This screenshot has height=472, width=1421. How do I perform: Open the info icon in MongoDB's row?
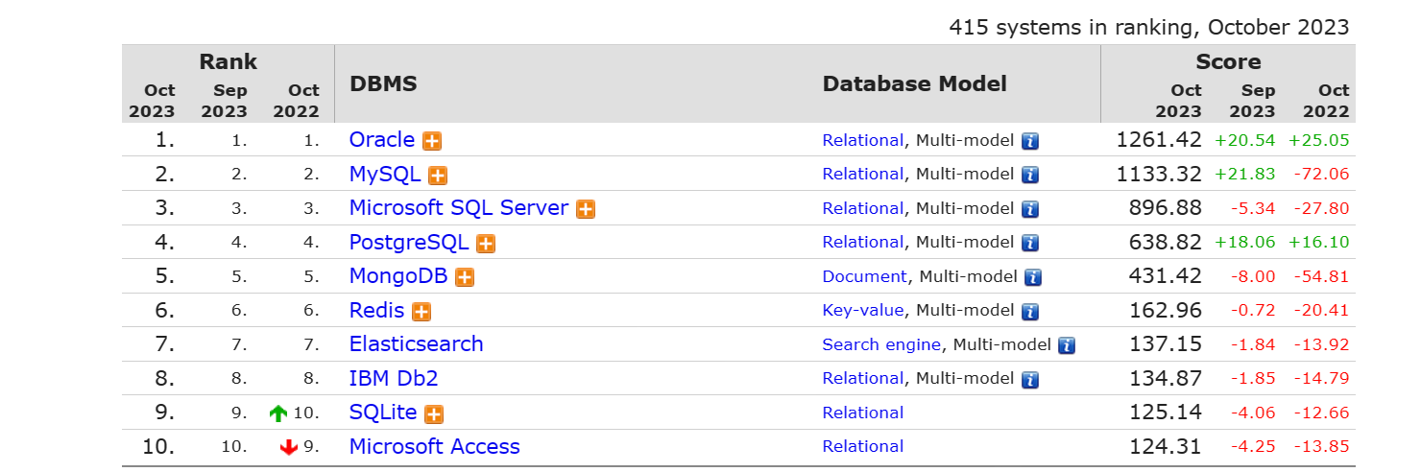(x=1033, y=277)
